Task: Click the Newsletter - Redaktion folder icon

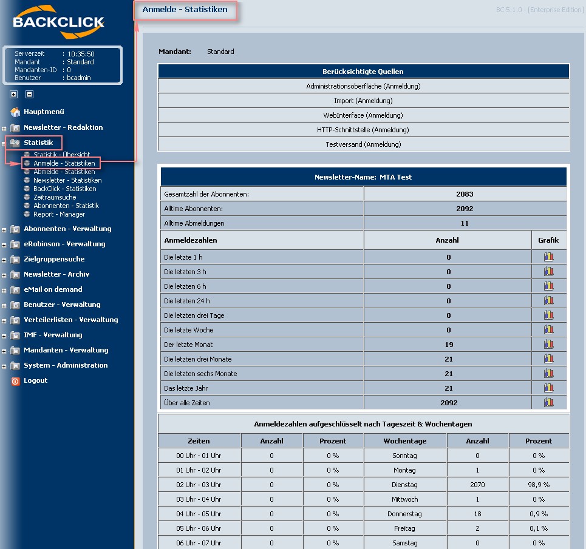Action: pos(15,127)
